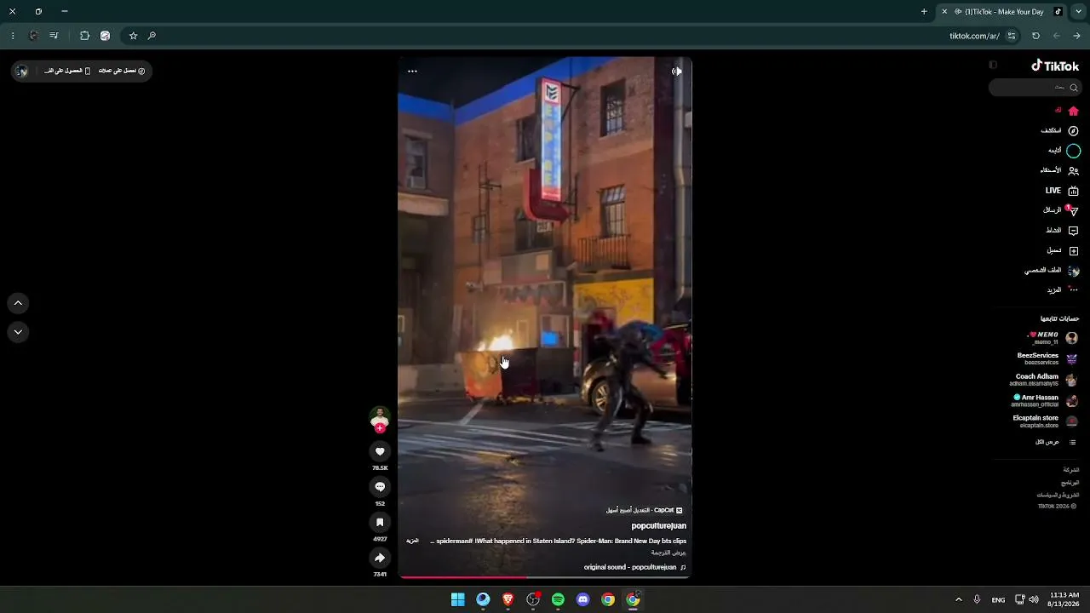The height and width of the screenshot is (613, 1090).
Task: Open Messages with the unread badge
Action: click(x=1061, y=210)
